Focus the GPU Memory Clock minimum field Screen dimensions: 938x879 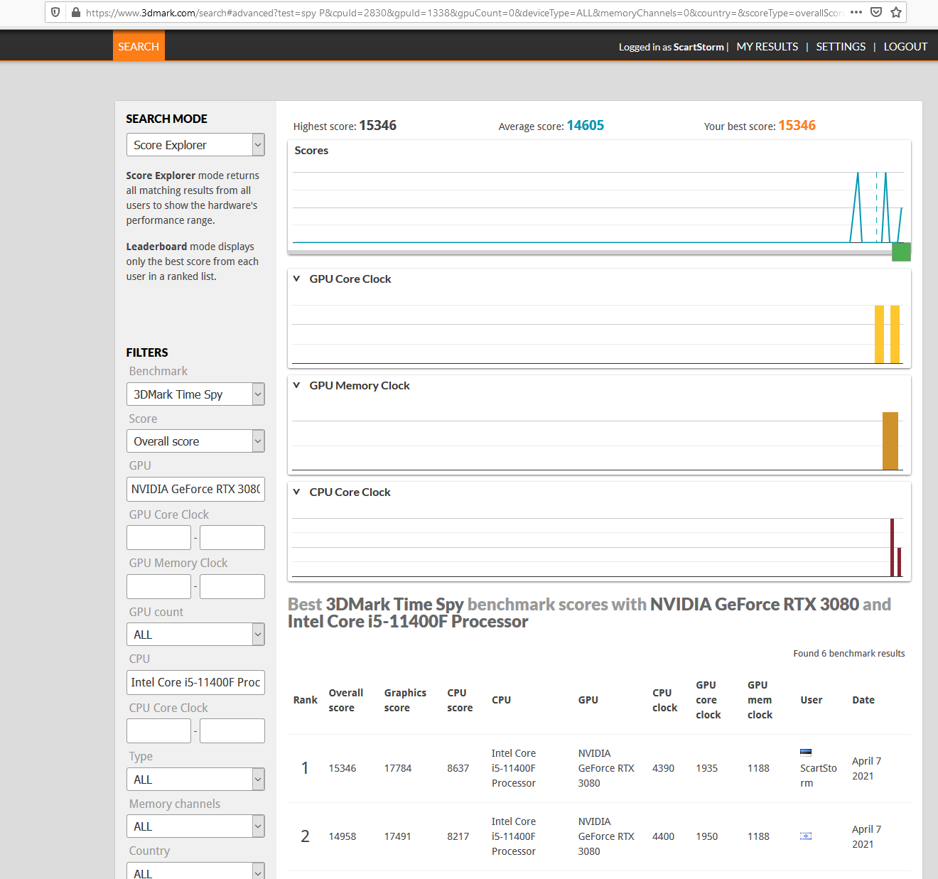click(x=158, y=586)
